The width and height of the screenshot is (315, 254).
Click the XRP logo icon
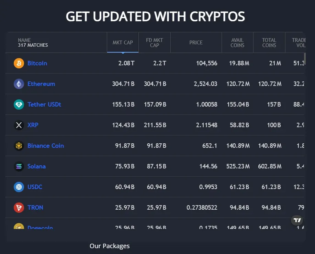pos(19,125)
